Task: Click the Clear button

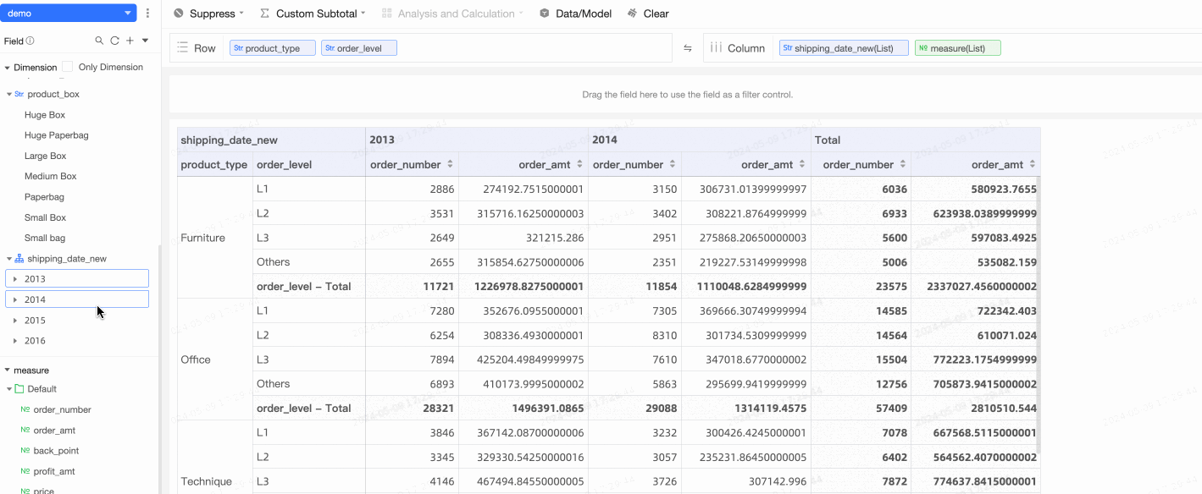Action: point(648,14)
